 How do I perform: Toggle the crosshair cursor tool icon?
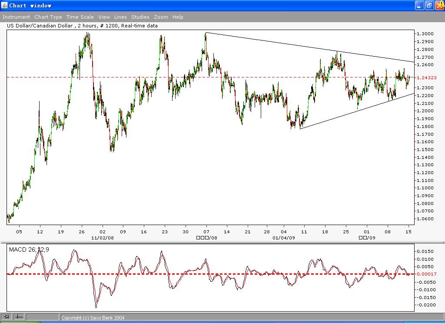pyautogui.click(x=19, y=317)
